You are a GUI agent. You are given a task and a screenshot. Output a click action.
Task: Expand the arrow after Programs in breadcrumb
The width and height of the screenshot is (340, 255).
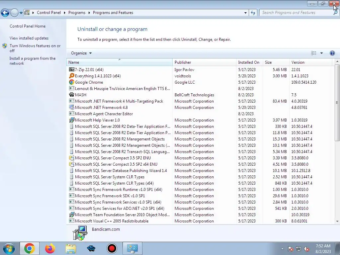(89, 13)
